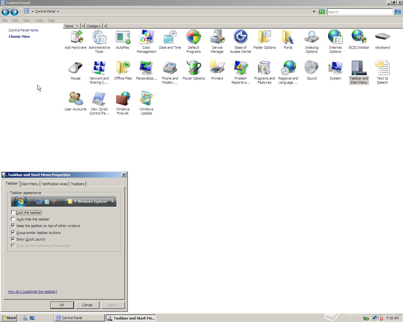Screen dimensions: 403x322
Task: Open Ease of Access Center
Action: pos(241,42)
